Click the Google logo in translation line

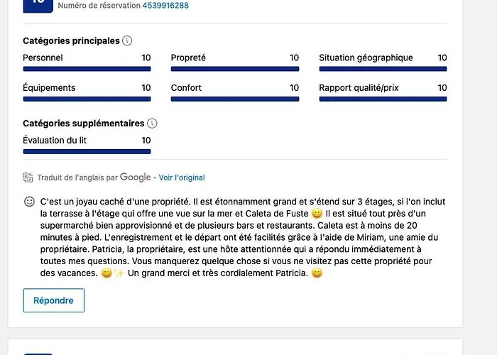[x=135, y=177]
